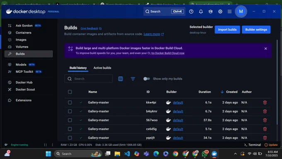
Task: Open WhatsApp from the taskbar
Action: 204,154
